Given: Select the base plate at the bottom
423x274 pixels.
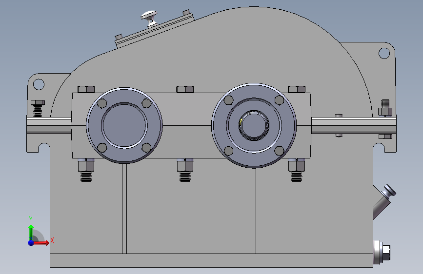Looking at the screenshot, I should pos(211,260).
